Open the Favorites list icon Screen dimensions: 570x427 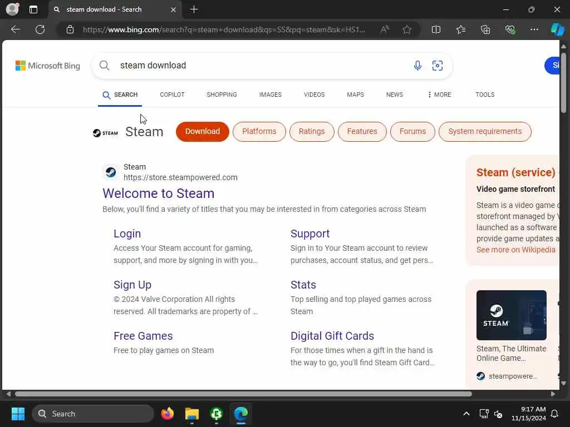461,29
